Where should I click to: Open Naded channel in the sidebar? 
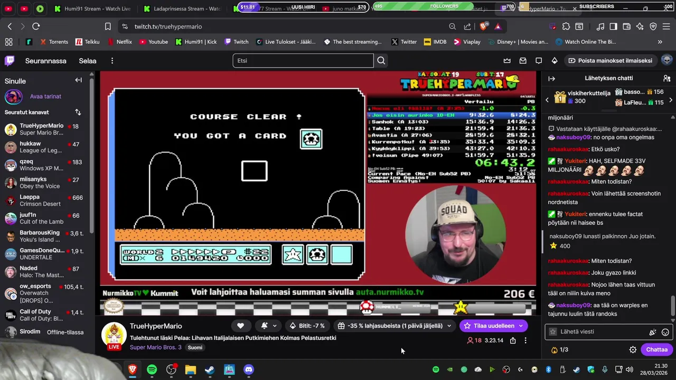45,272
